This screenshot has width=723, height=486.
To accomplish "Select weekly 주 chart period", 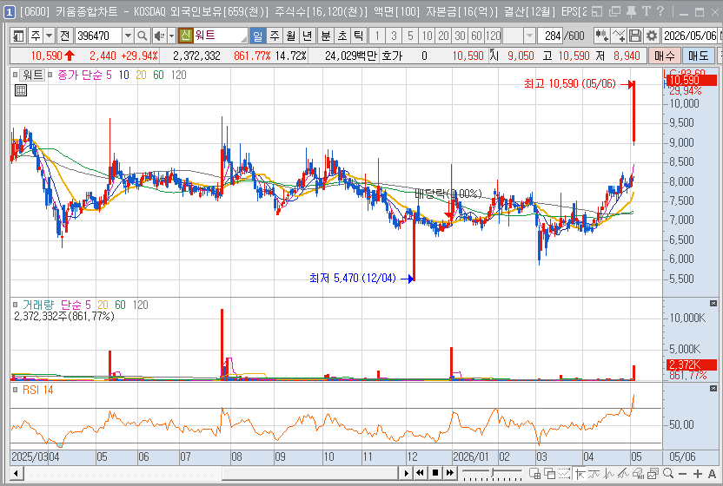I will (275, 36).
